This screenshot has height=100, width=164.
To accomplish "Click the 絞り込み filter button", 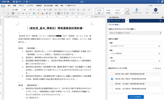I will [x=157, y=68].
